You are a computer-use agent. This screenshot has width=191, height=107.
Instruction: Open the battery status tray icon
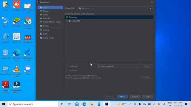click(150, 104)
